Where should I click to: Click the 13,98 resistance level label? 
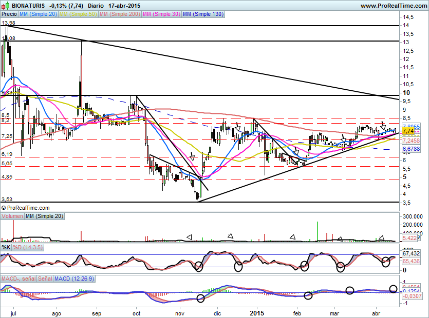coord(9,23)
